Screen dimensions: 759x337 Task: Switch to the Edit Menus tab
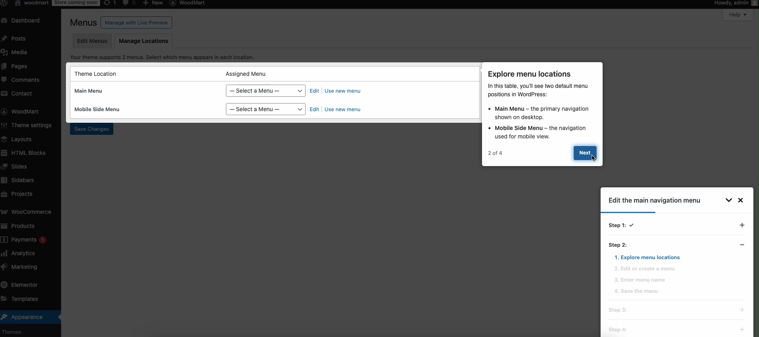pos(92,41)
